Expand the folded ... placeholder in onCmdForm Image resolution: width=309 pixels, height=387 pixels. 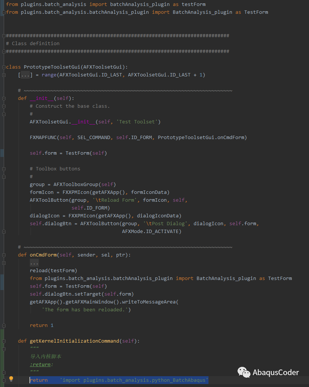[34, 263]
